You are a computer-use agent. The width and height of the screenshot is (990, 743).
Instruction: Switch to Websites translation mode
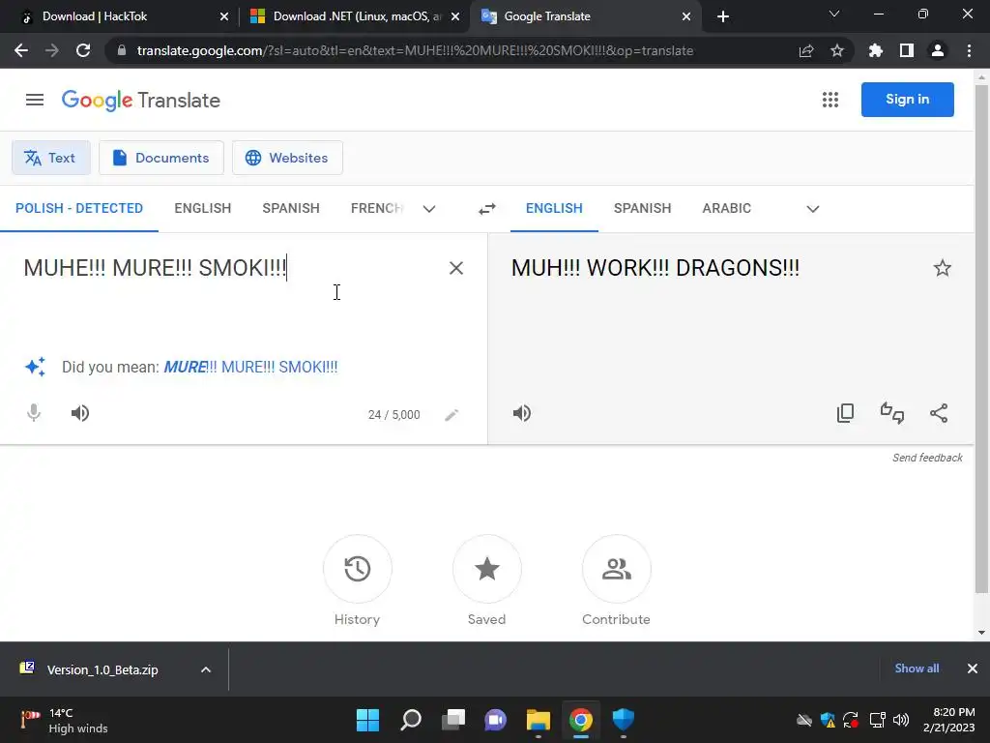287,158
